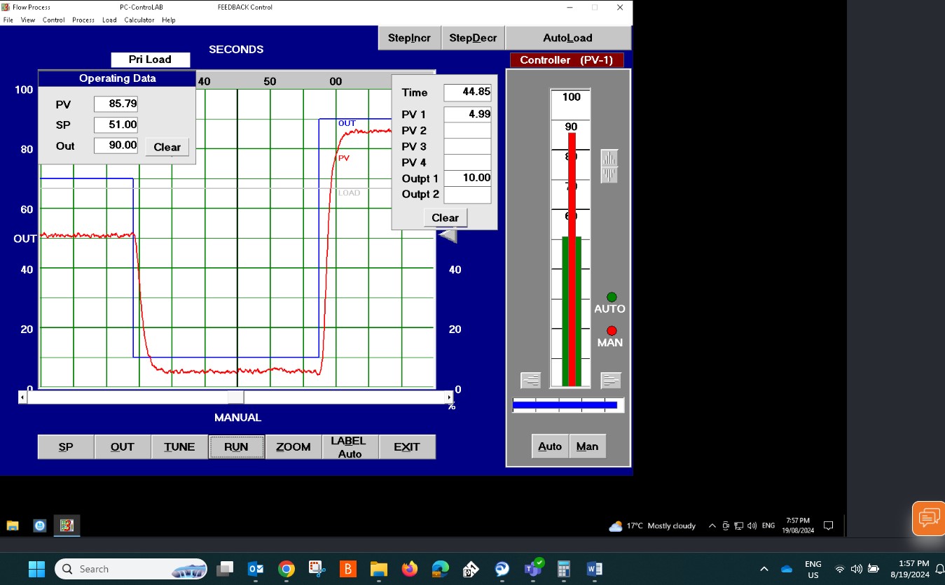Open the Windows Calculator from the taskbar
This screenshot has height=585, width=945.
pyautogui.click(x=563, y=569)
